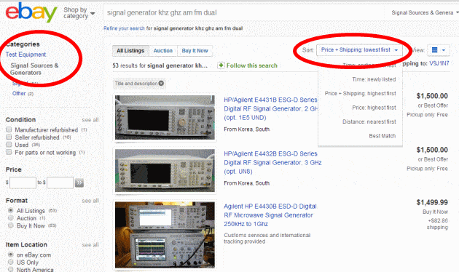Open Agilent HP E4430B listing thumbnail
Viewport: 459px width, 272px height.
click(x=165, y=235)
